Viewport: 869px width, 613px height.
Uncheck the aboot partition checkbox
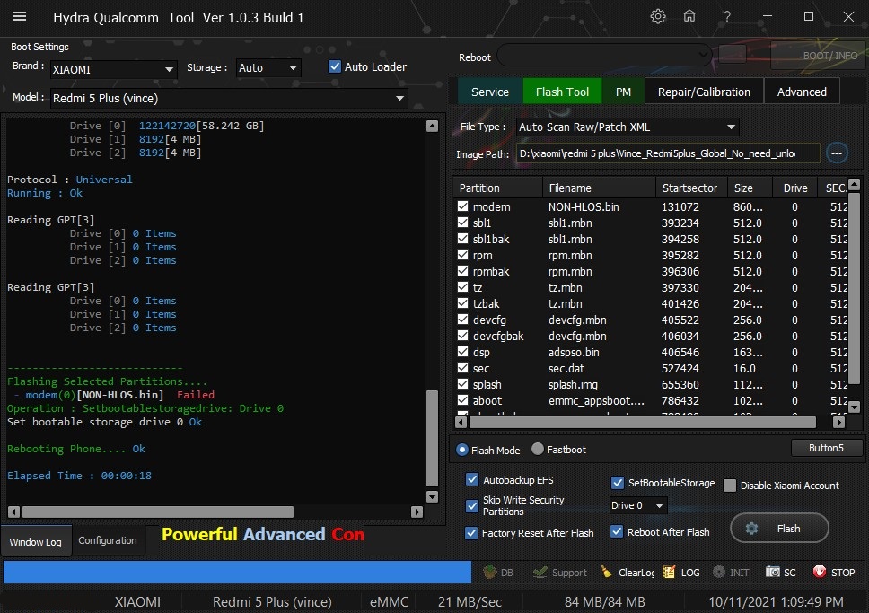tap(462, 399)
